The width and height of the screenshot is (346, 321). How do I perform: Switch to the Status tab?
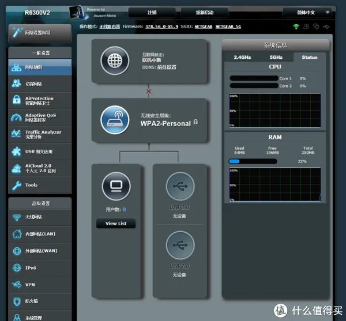tap(310, 57)
